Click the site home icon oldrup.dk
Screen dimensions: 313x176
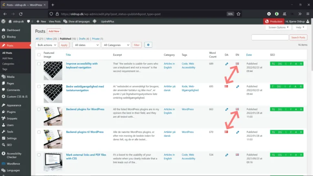16,21
